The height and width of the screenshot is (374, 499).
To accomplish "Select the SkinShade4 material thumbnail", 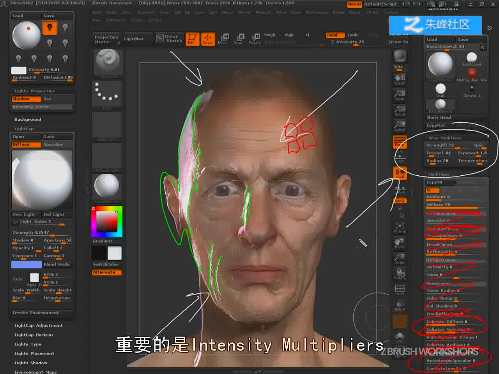I will [x=472, y=60].
